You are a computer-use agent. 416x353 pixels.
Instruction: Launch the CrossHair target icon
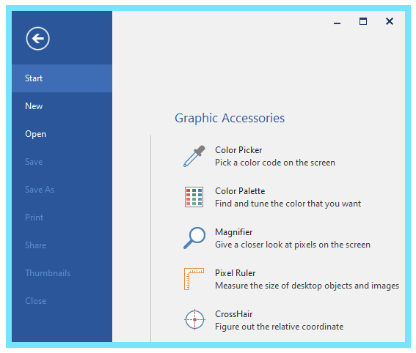(x=194, y=319)
